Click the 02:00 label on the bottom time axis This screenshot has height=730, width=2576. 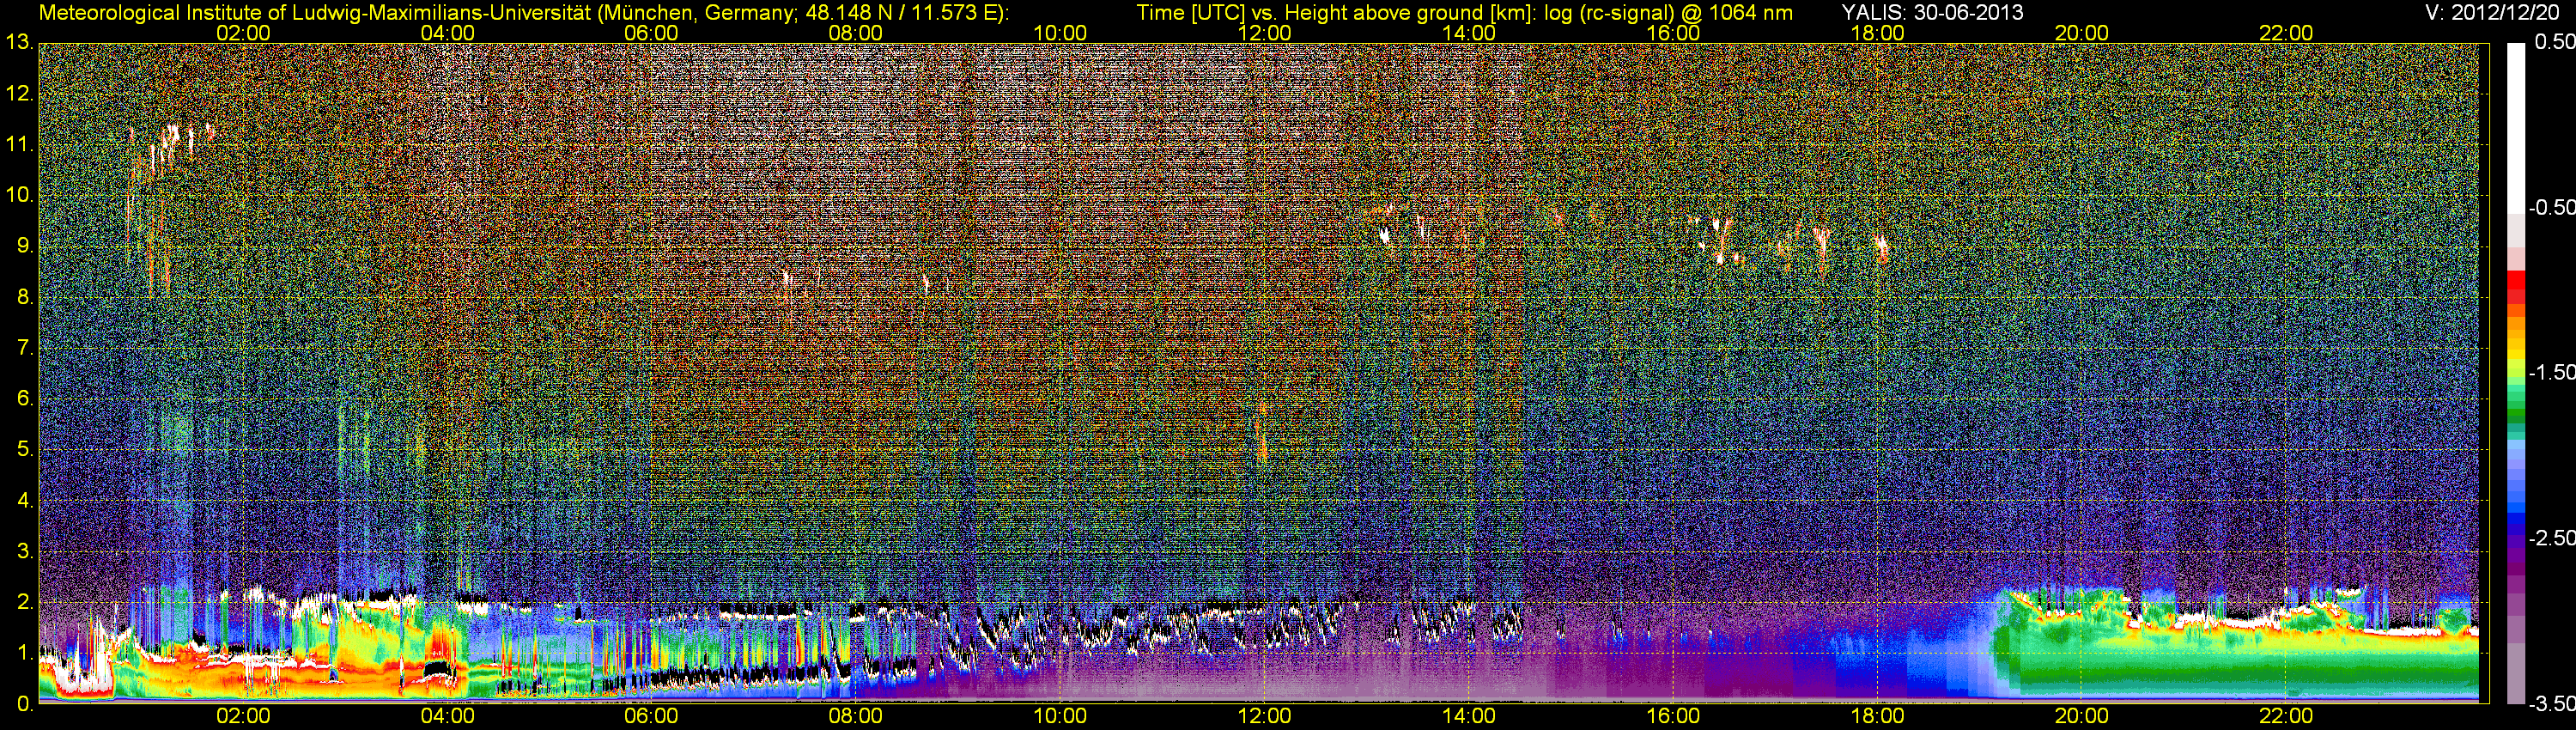[243, 716]
